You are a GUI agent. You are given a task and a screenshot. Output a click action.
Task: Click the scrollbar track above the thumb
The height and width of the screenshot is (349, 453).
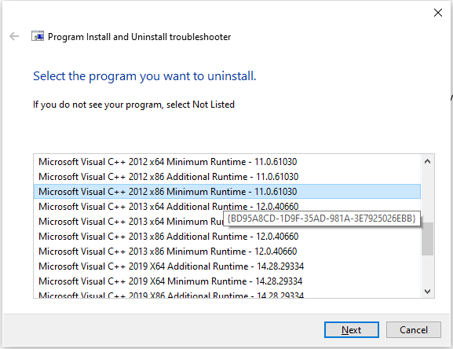click(428, 196)
